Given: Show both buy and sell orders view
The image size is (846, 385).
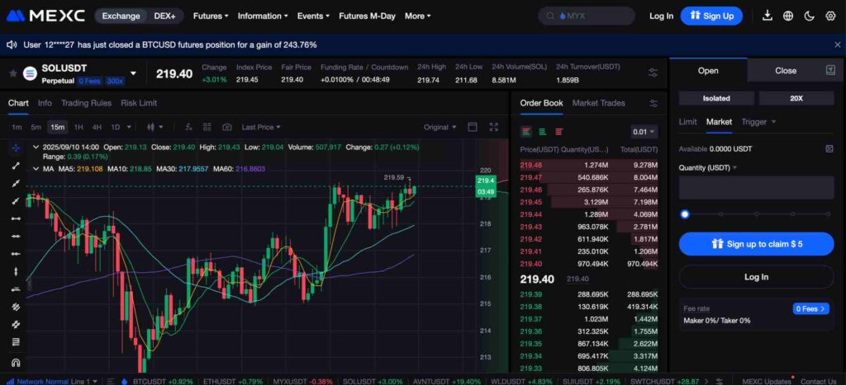Looking at the screenshot, I should pos(526,131).
